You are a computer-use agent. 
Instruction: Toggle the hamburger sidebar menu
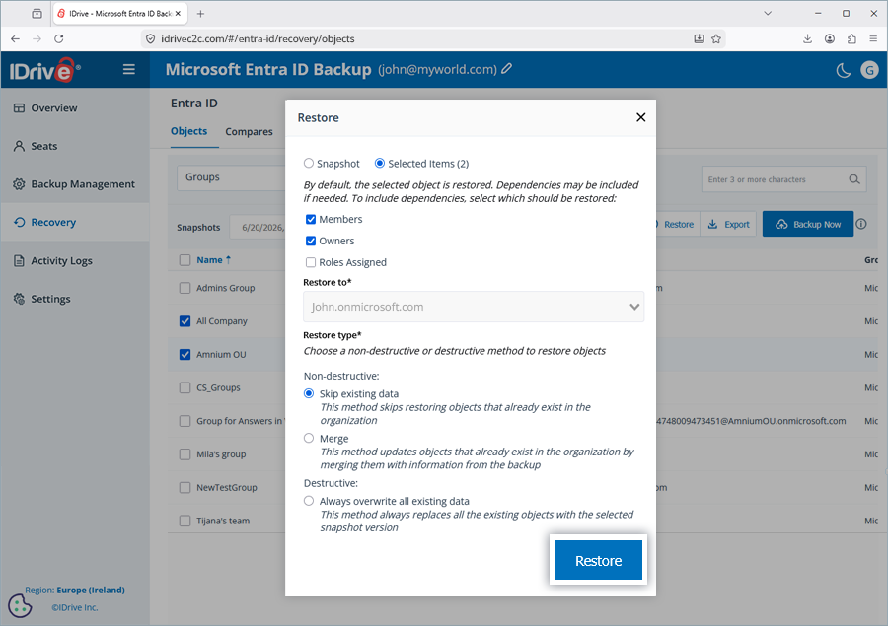click(129, 70)
